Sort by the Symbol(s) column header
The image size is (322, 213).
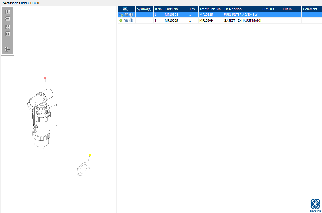pyautogui.click(x=144, y=9)
